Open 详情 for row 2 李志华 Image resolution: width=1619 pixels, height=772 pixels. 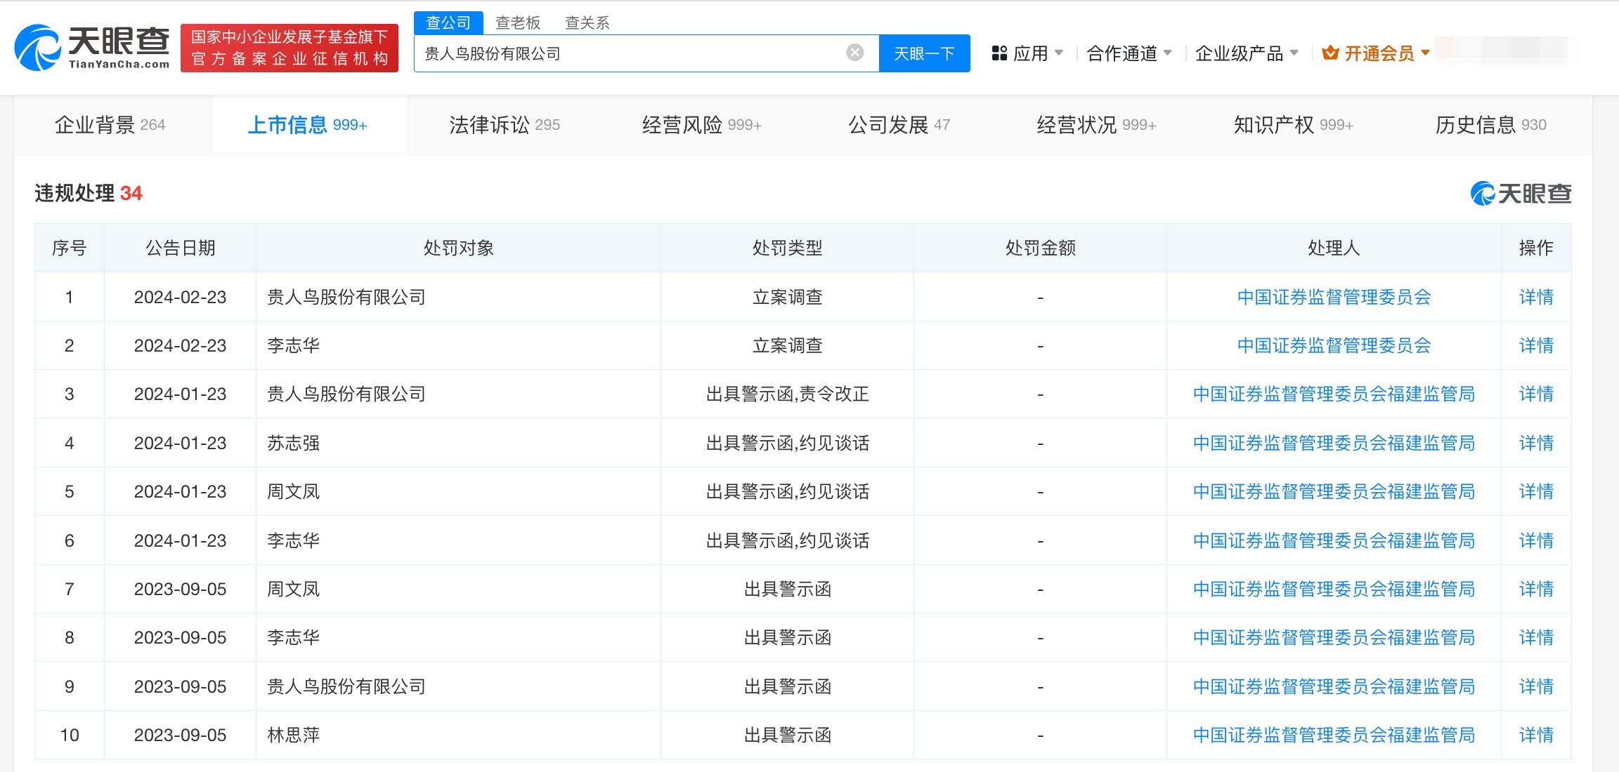coord(1536,345)
